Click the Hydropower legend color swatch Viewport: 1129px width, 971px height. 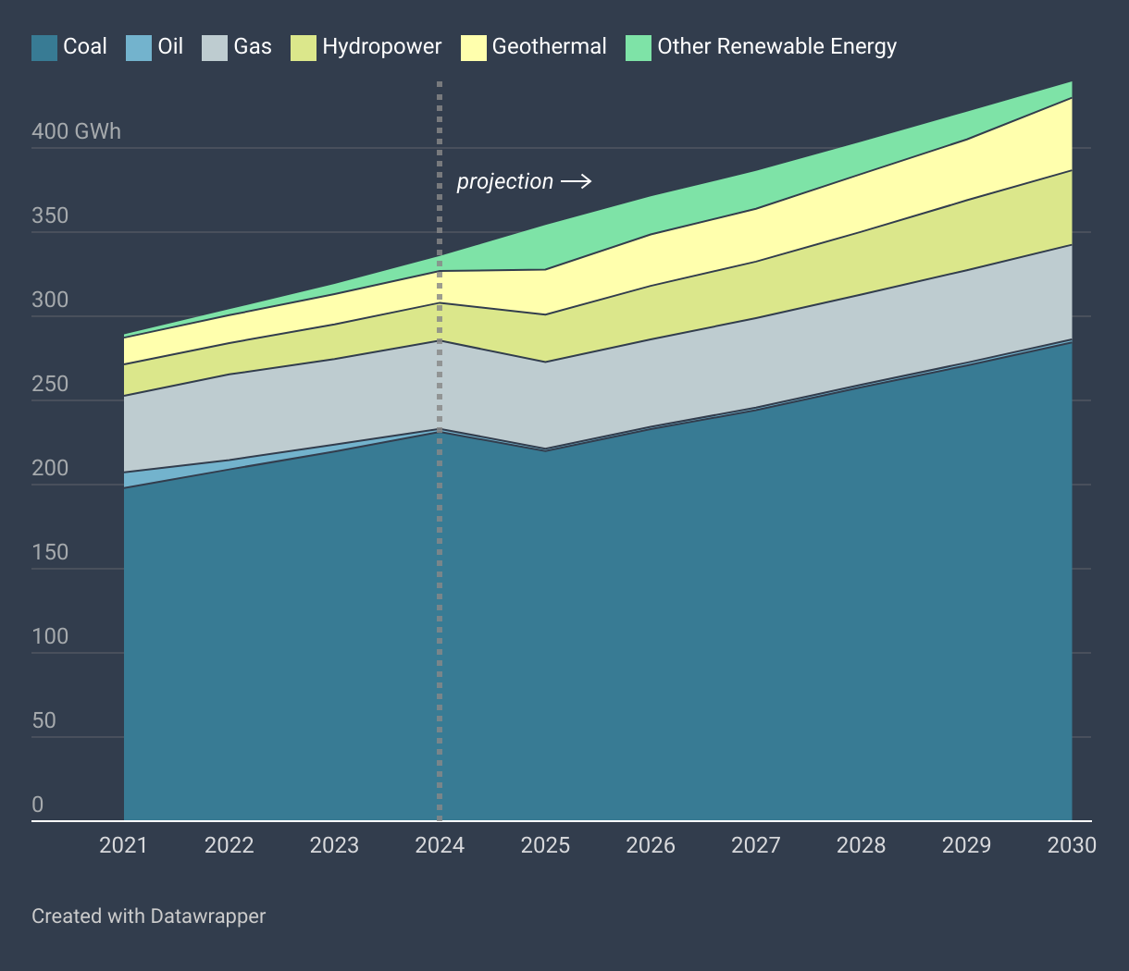point(304,47)
